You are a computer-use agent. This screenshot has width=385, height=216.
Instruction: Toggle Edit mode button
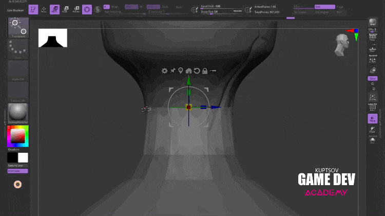[33, 10]
